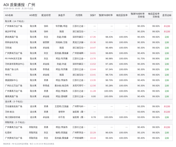The height and width of the screenshot is (147, 176).
Task: Click the 实际T value '22.29'
Action: (93, 133)
